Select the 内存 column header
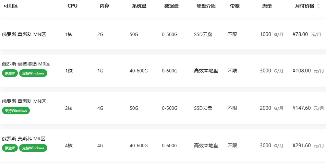 (105, 6)
